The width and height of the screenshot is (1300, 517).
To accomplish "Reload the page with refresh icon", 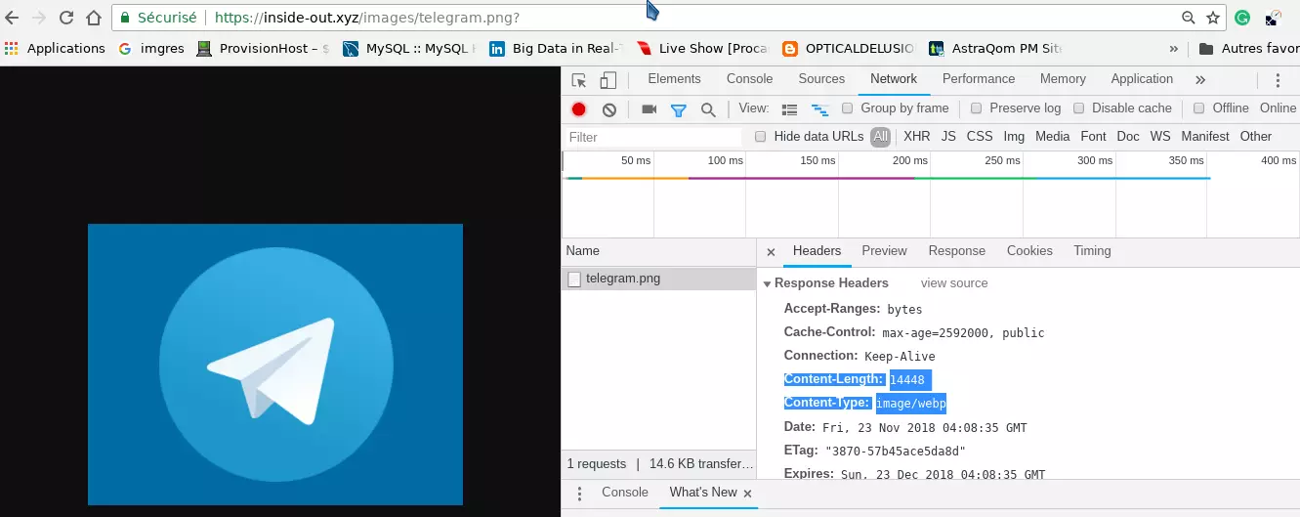I will tap(66, 18).
